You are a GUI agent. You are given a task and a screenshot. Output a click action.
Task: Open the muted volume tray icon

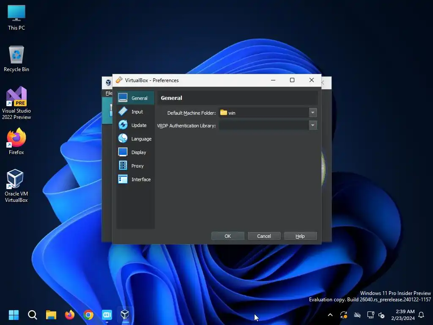point(381,315)
